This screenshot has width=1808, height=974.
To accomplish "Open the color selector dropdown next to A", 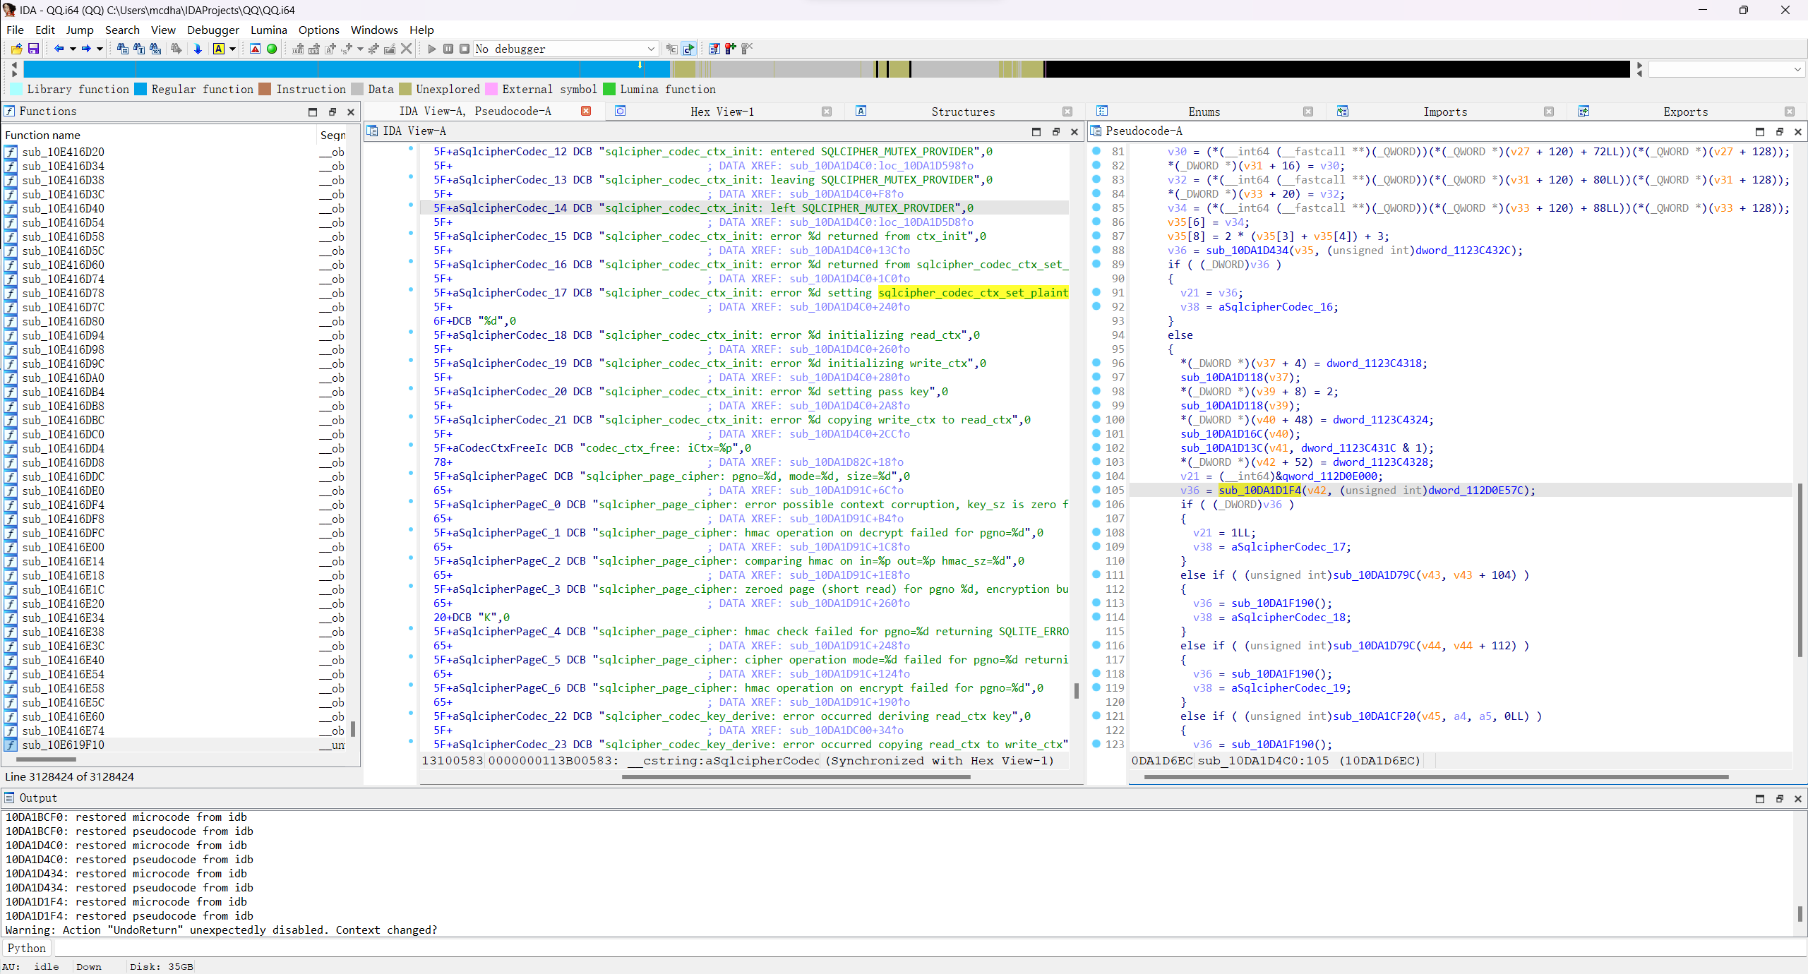I will [232, 49].
